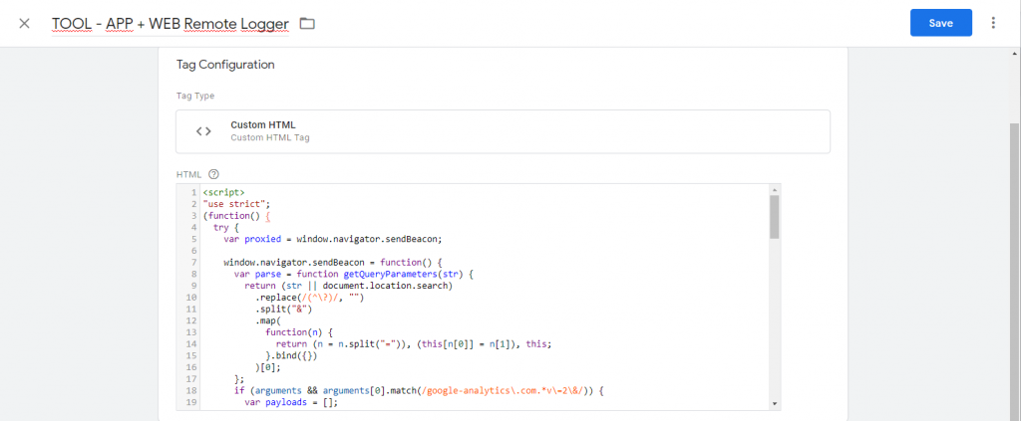The height and width of the screenshot is (421, 1021).
Task: Click line return (str || document.location.search)
Action: click(x=348, y=286)
